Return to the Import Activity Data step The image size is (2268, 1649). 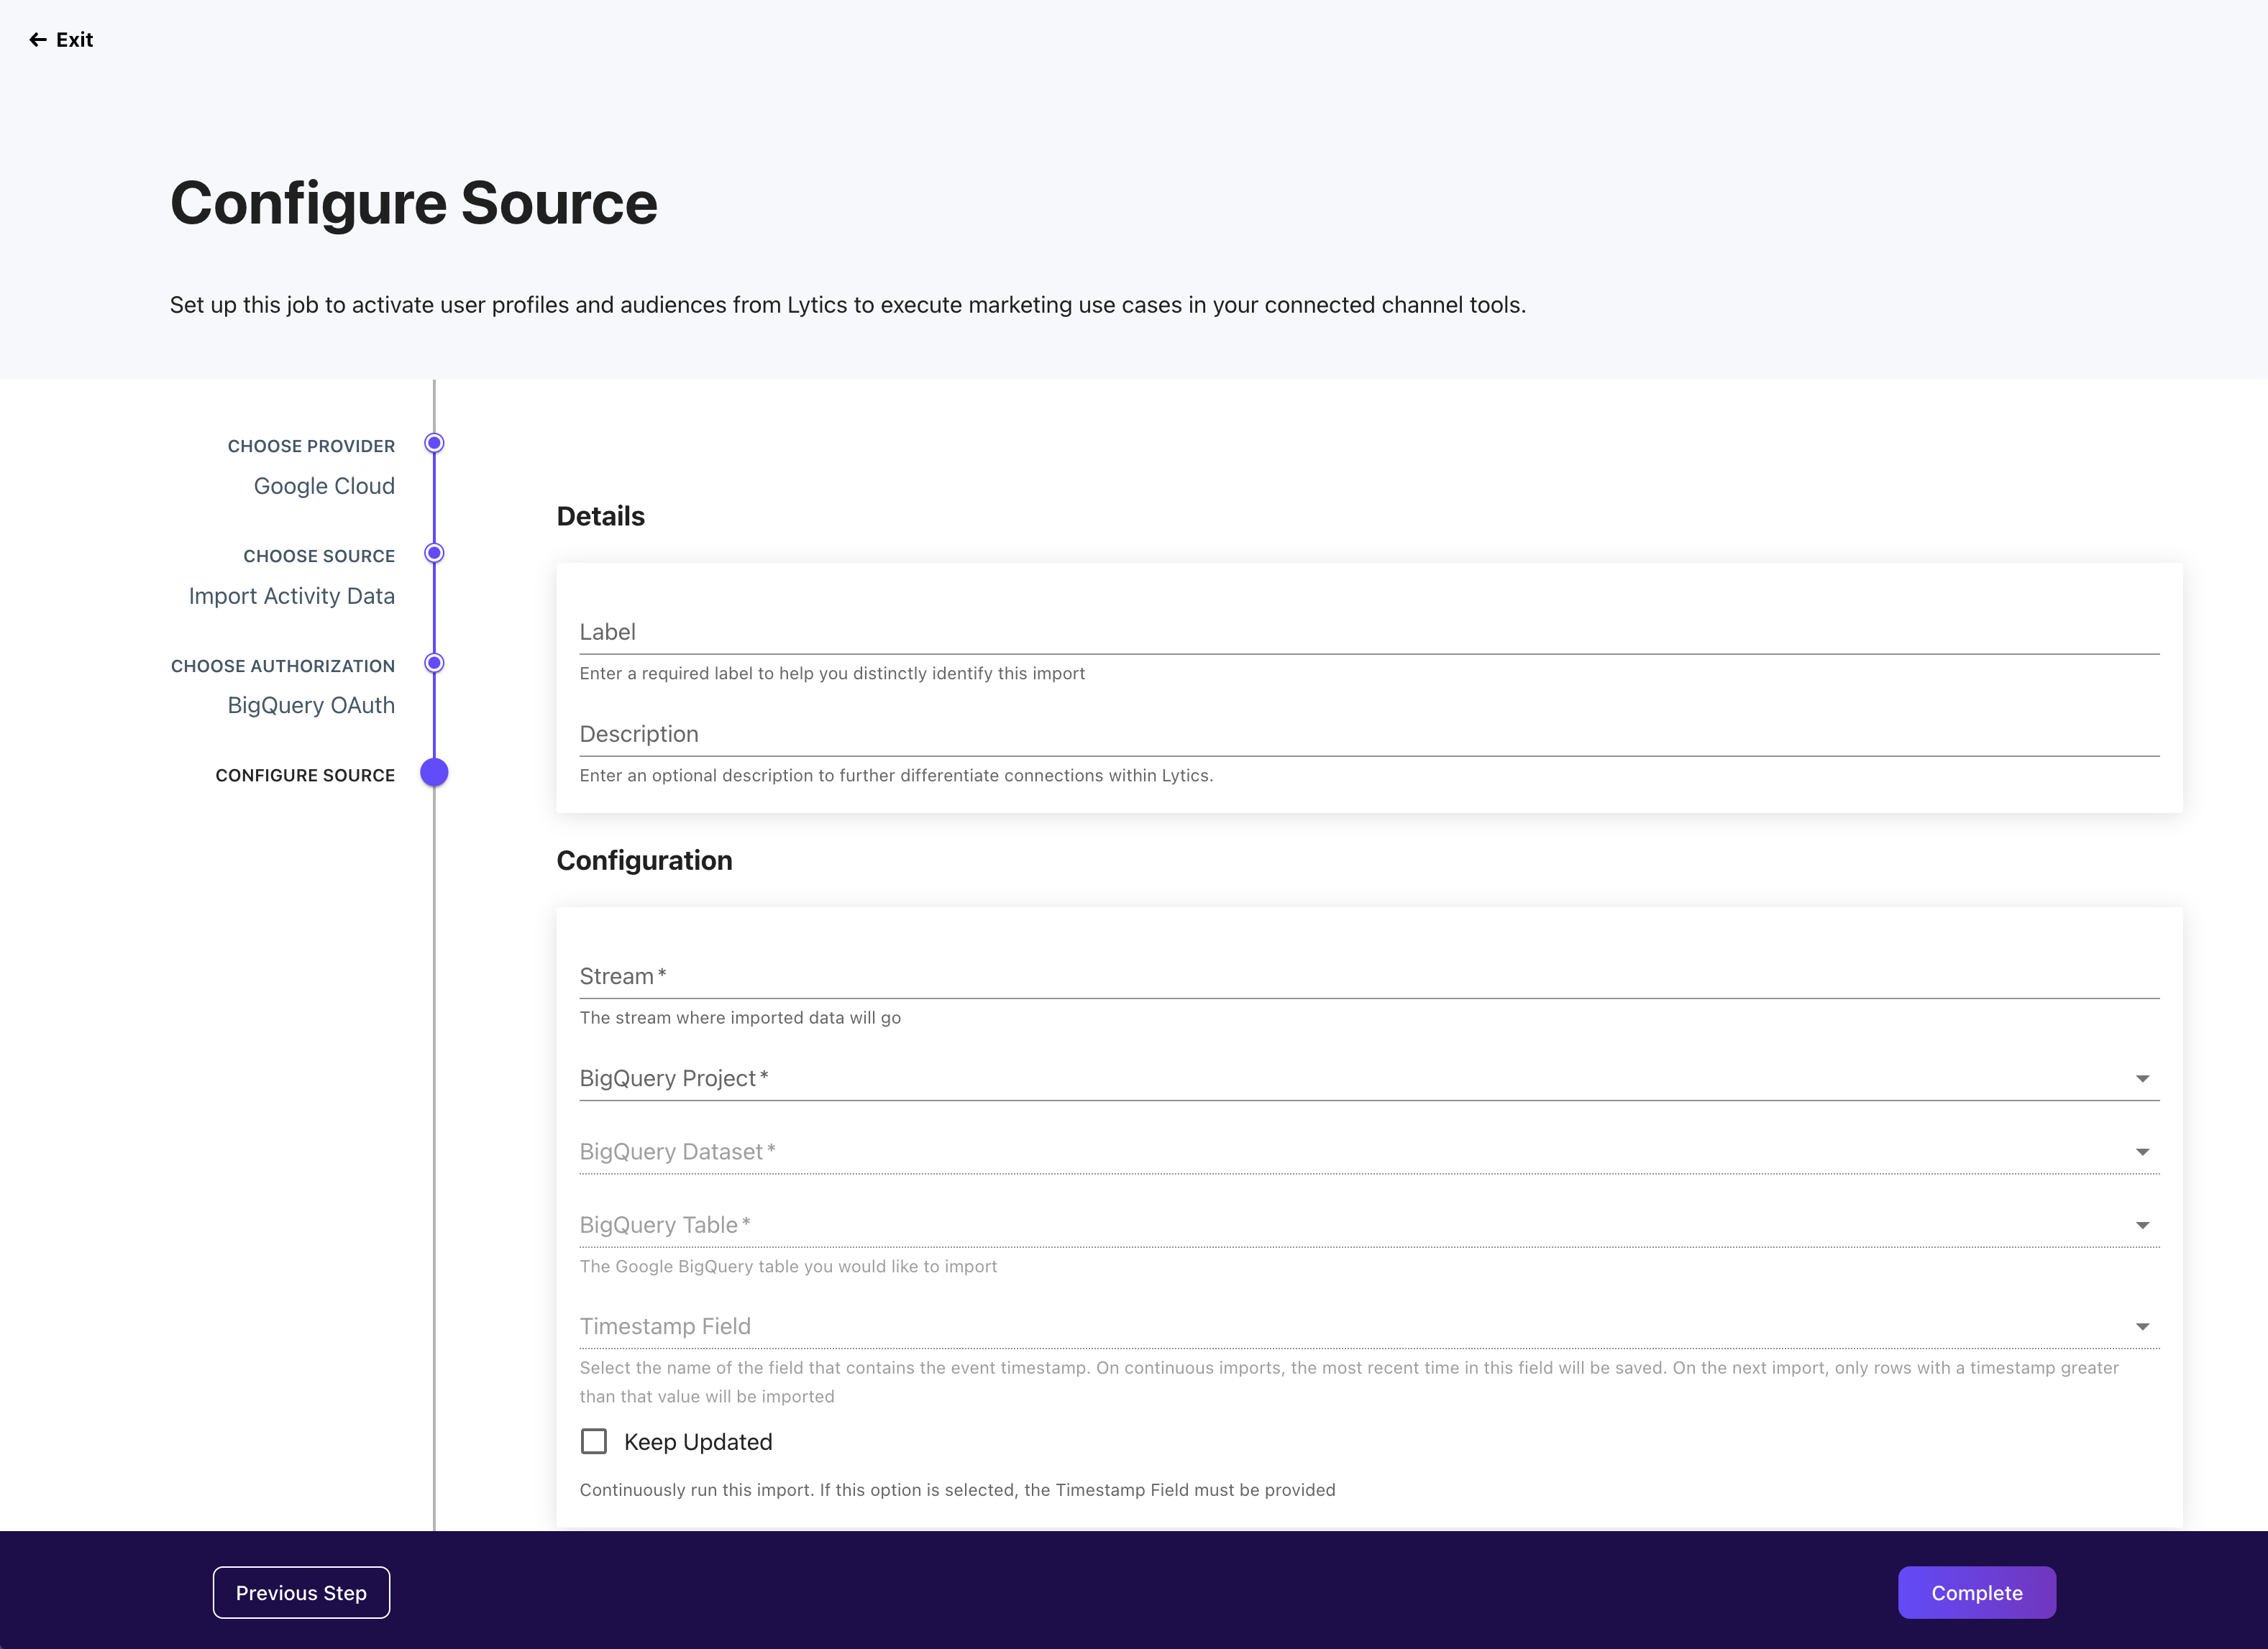(292, 596)
